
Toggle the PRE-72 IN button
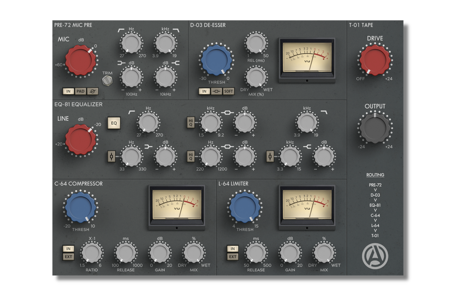click(68, 91)
